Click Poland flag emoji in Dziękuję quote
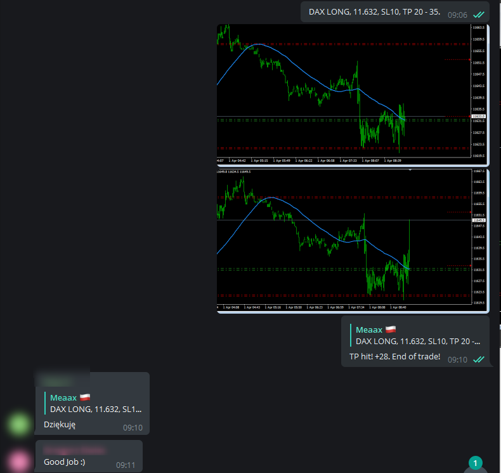This screenshot has height=473, width=501. pyautogui.click(x=84, y=397)
